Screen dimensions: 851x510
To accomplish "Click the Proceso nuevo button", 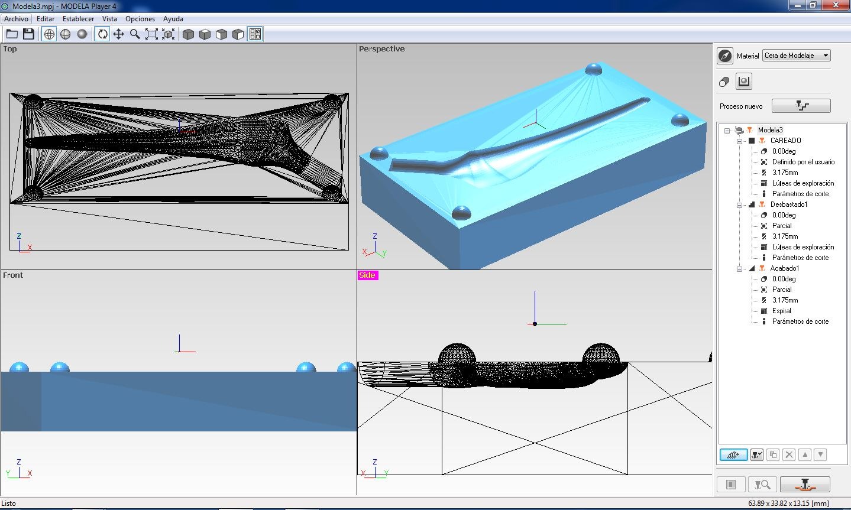I will click(801, 106).
